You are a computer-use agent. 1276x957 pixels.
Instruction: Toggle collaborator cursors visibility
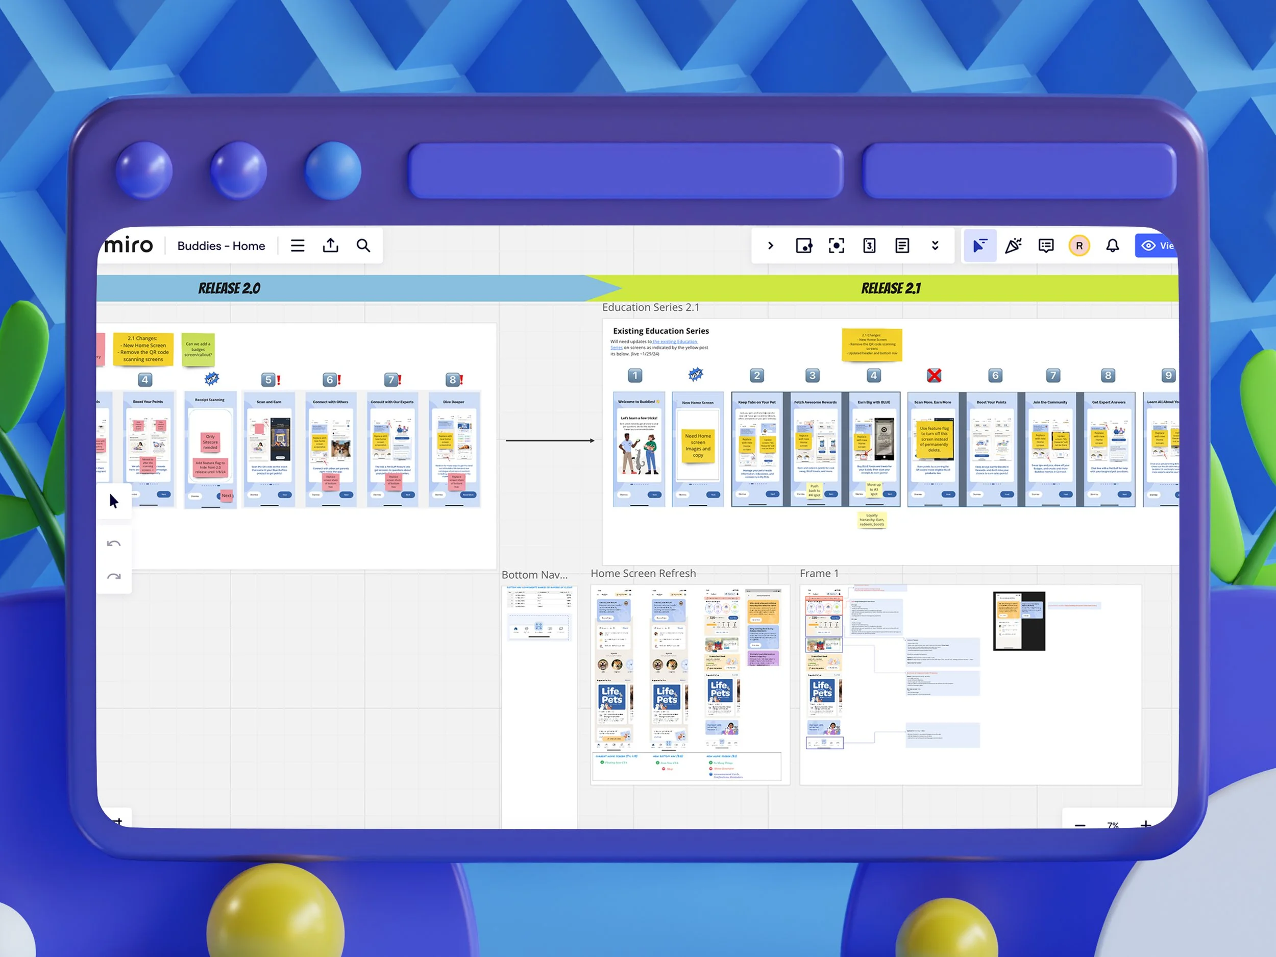980,246
